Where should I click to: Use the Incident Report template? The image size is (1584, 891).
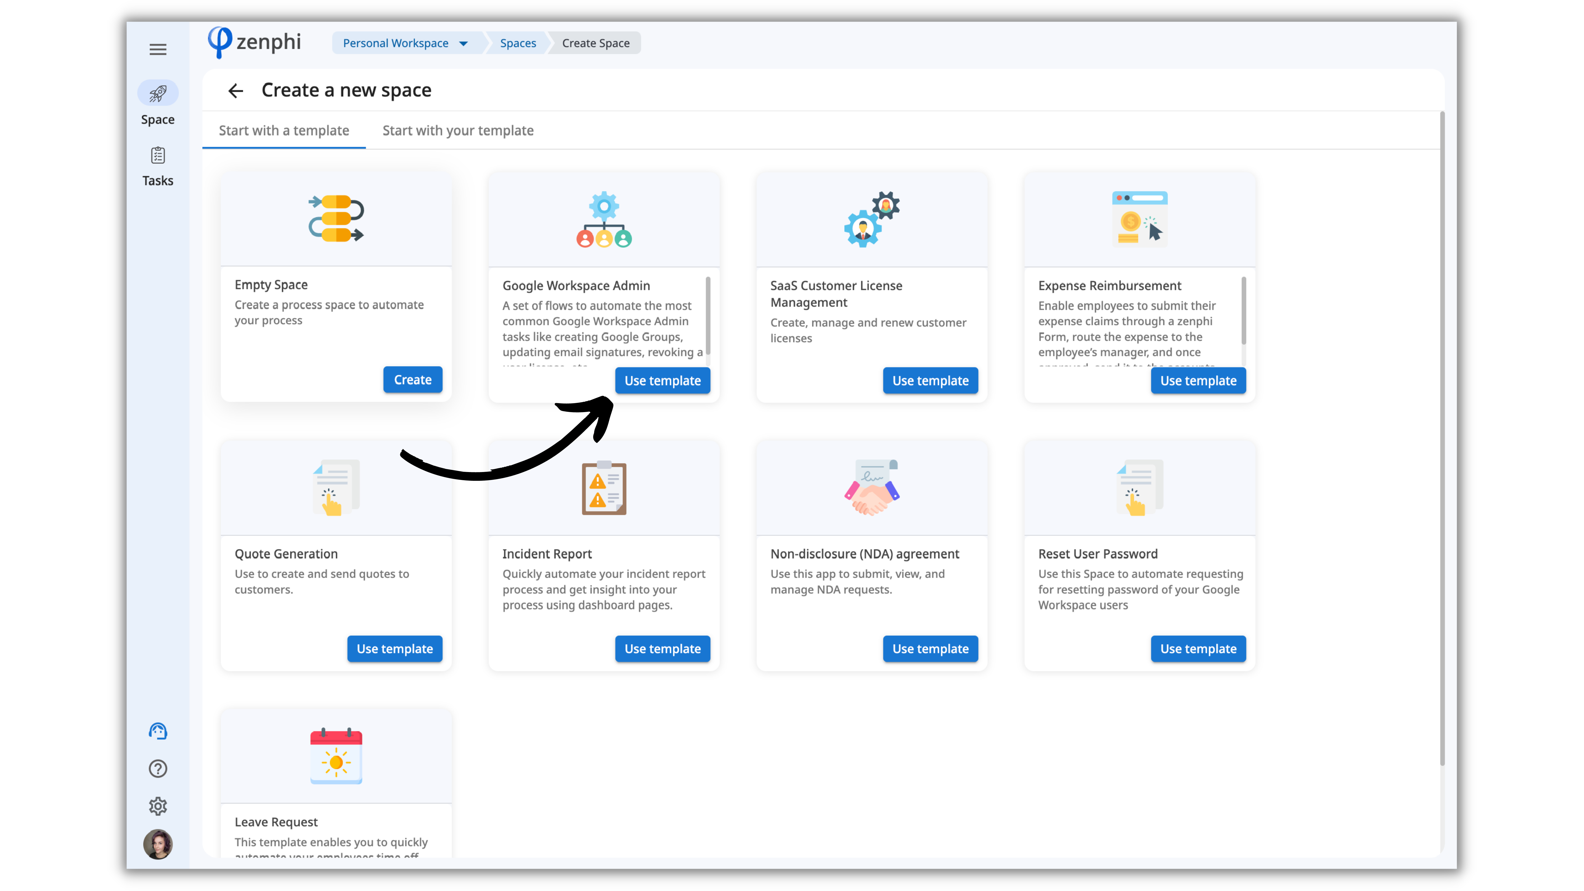662,649
